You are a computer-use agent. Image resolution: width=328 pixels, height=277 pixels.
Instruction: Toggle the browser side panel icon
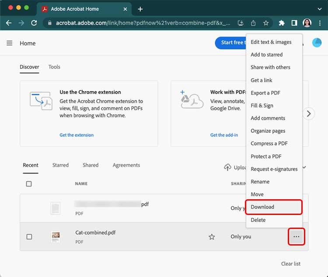pyautogui.click(x=294, y=23)
